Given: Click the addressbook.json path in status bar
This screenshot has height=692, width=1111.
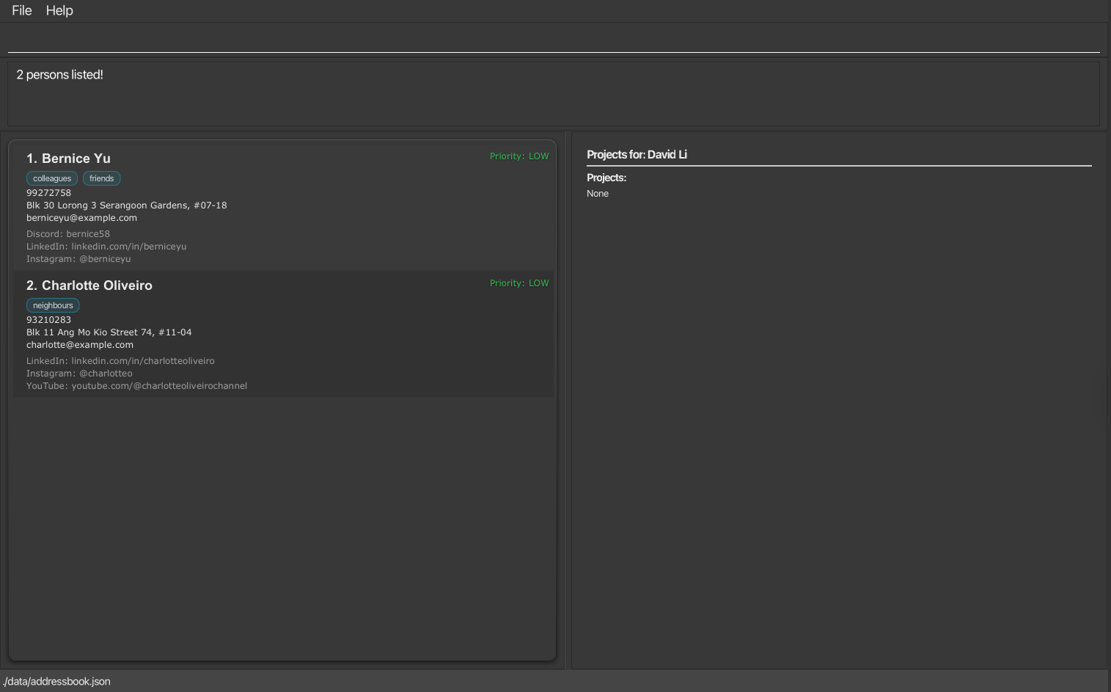Looking at the screenshot, I should tap(58, 681).
